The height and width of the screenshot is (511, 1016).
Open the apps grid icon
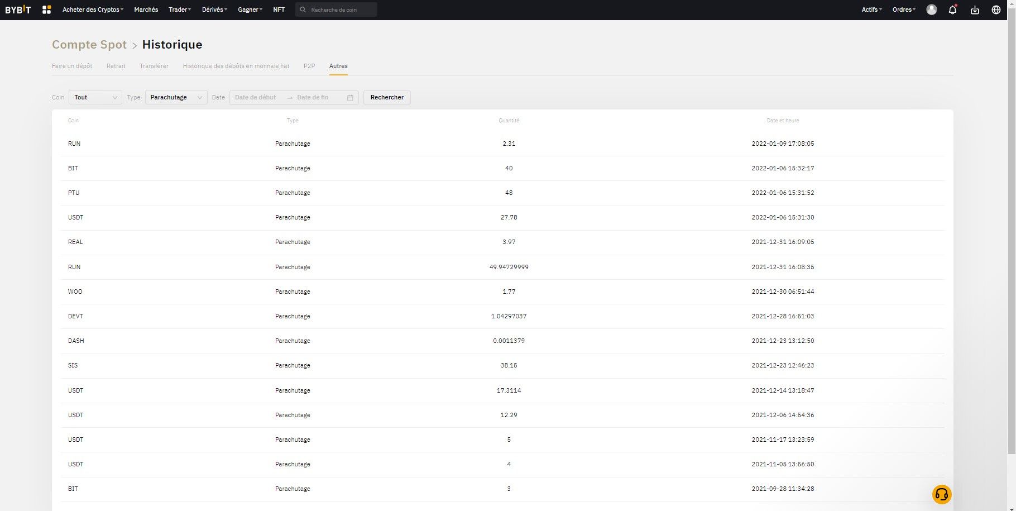click(47, 9)
